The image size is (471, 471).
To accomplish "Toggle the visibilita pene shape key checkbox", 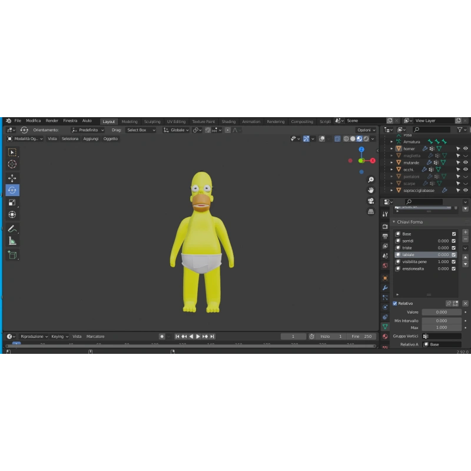I will click(453, 261).
